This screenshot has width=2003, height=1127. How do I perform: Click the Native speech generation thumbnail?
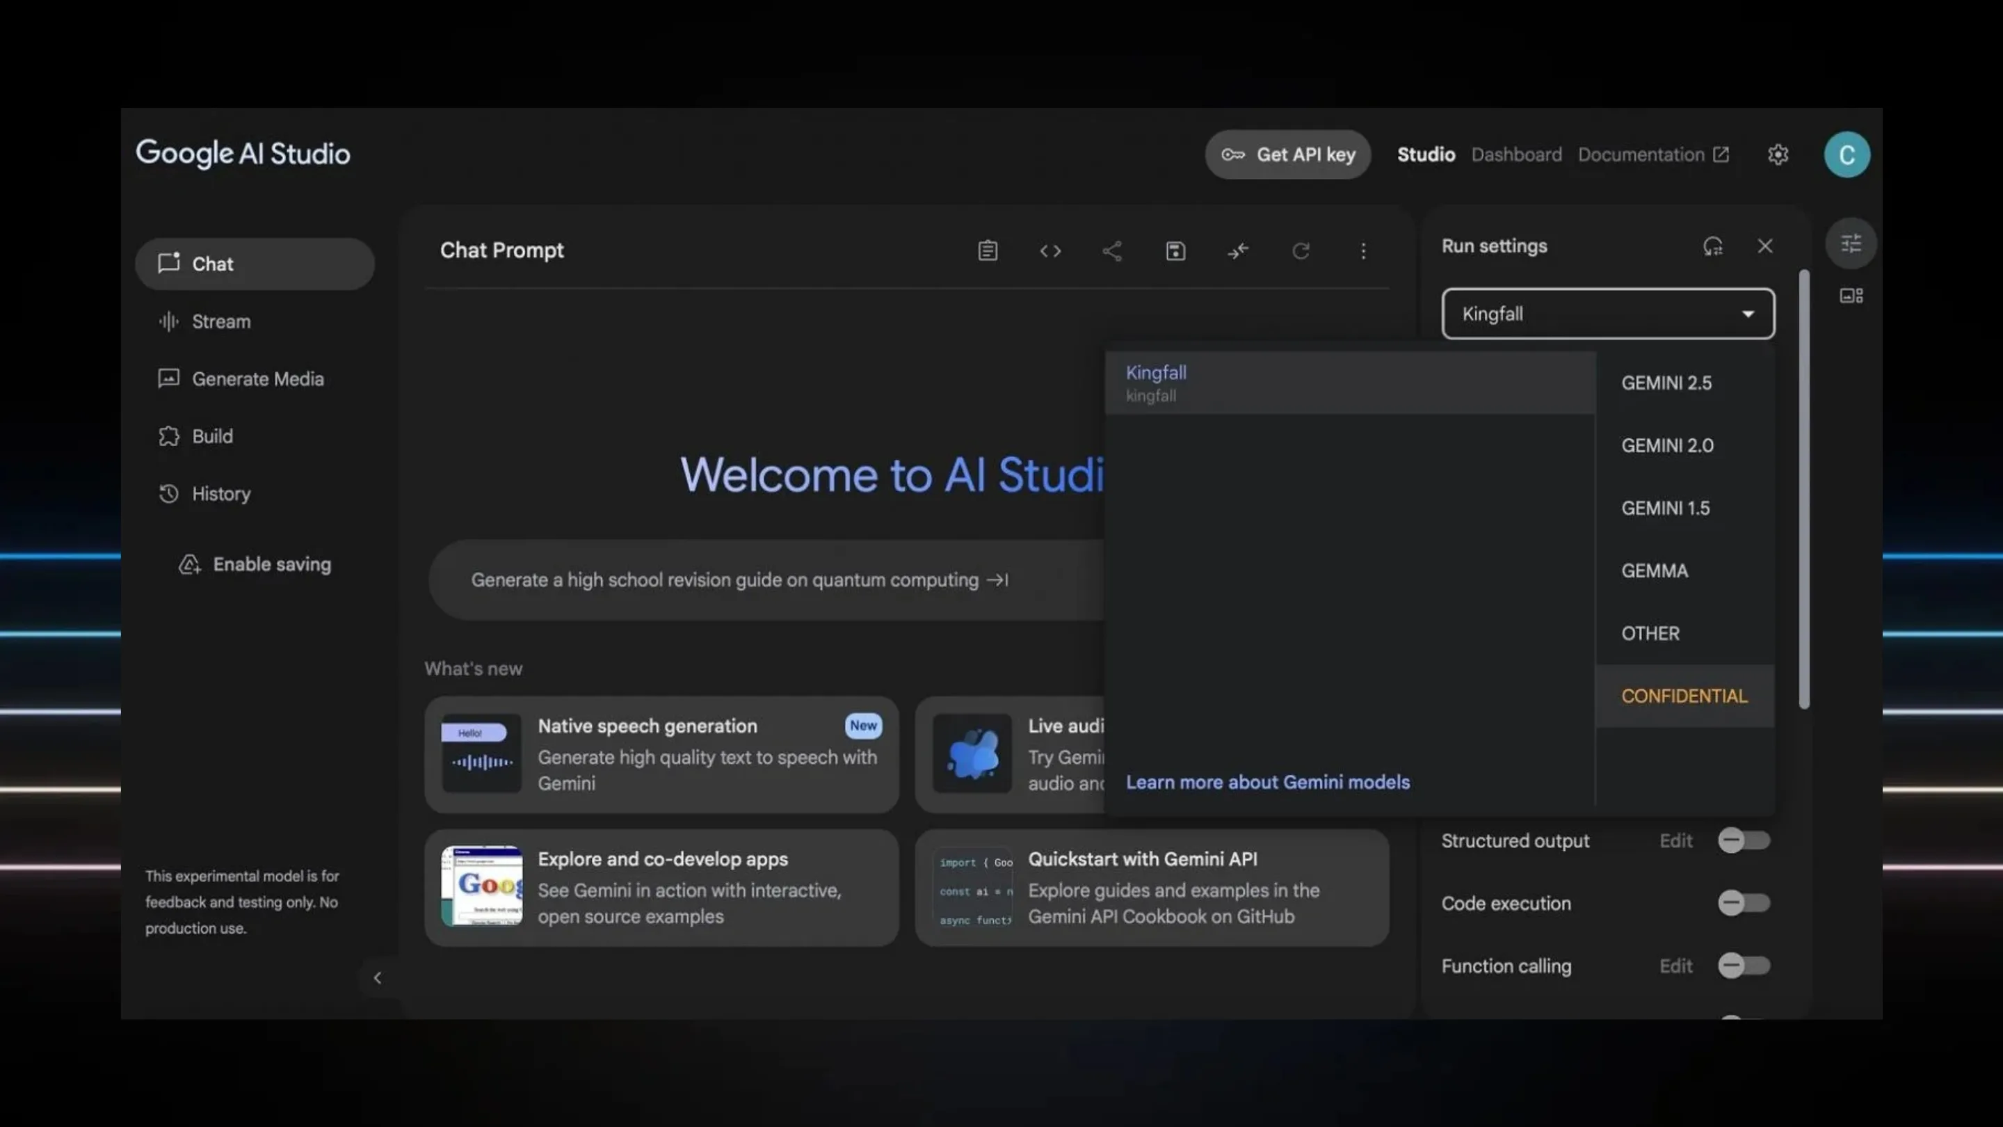(x=481, y=753)
